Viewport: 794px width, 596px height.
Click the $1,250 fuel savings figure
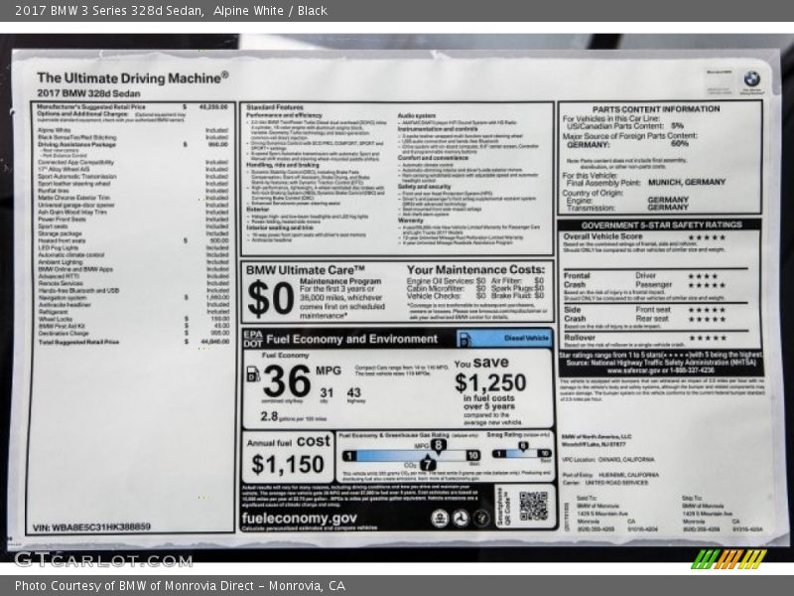pyautogui.click(x=489, y=383)
